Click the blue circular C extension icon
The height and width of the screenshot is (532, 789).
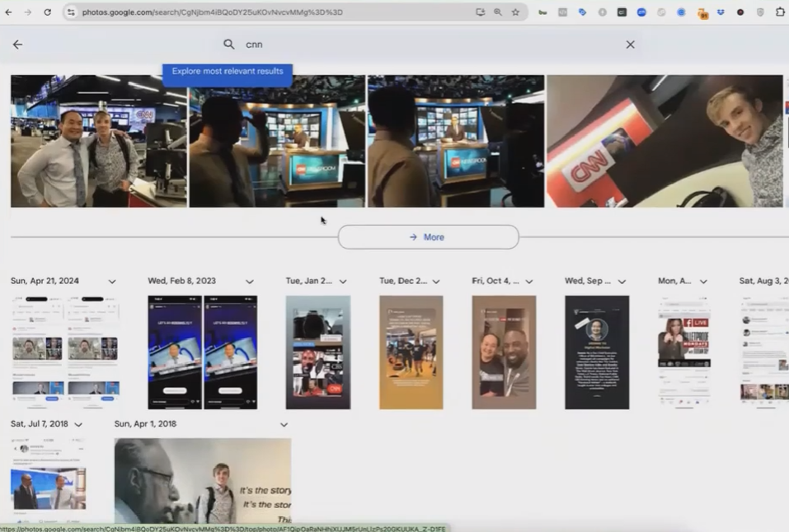[681, 12]
